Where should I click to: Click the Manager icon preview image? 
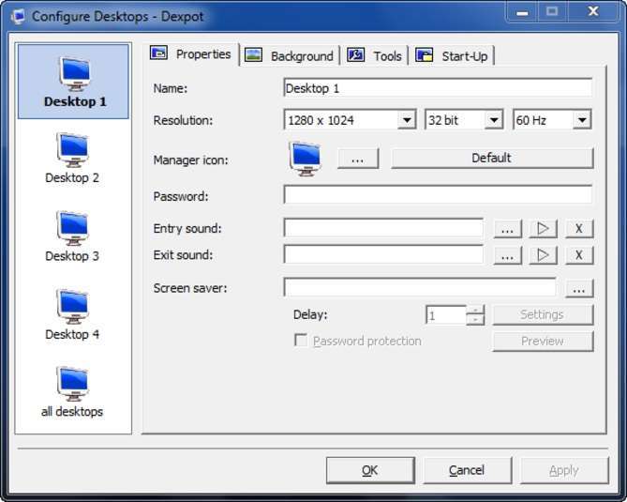click(306, 159)
